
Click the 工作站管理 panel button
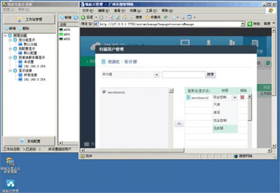[x=29, y=19]
